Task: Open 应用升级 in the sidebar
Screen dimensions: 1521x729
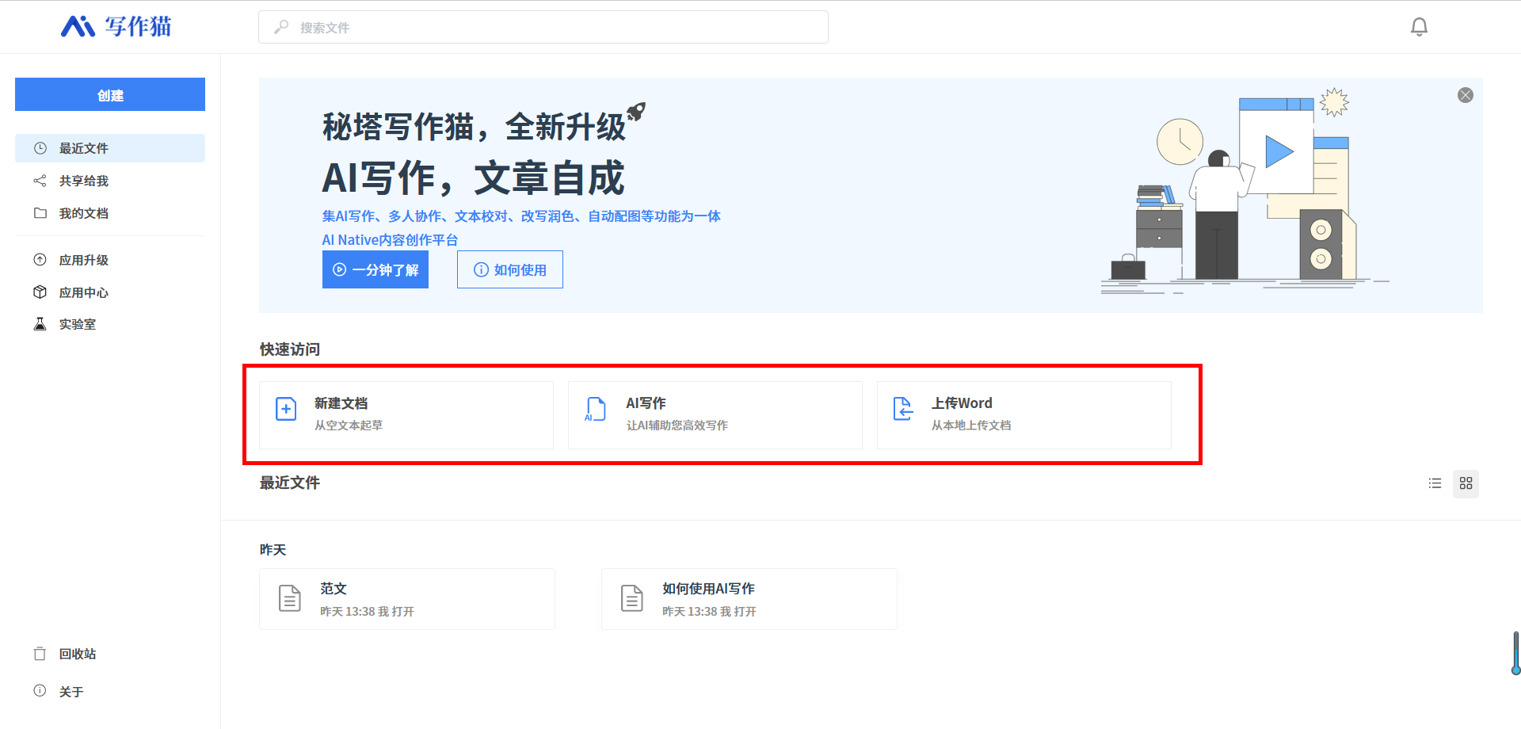Action: [110, 260]
